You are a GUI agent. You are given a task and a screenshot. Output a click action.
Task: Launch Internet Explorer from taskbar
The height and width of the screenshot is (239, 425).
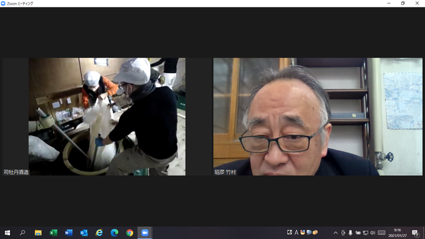pos(99,233)
